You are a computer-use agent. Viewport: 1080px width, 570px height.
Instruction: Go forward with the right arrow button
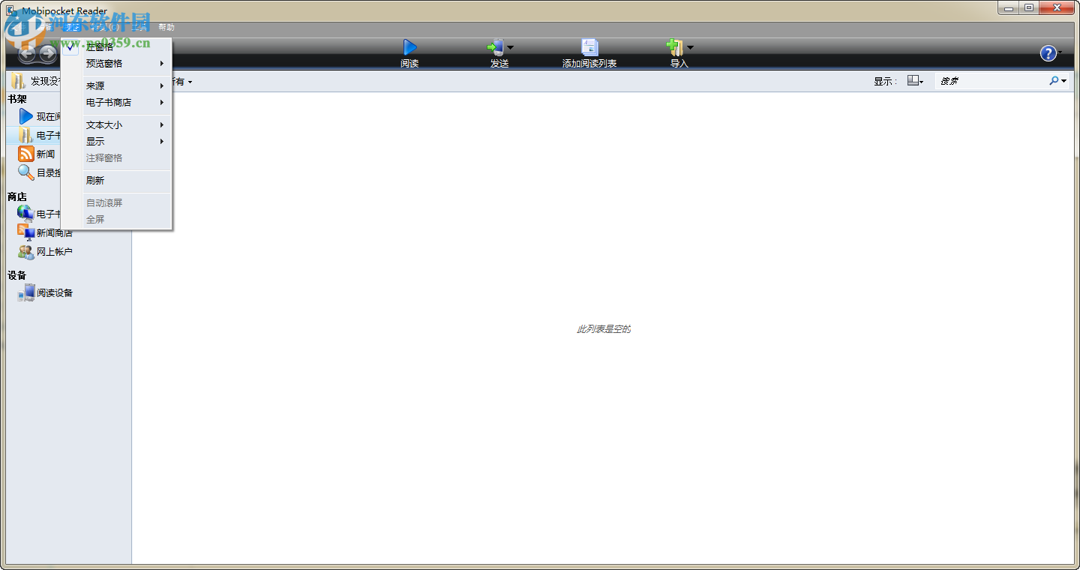48,54
